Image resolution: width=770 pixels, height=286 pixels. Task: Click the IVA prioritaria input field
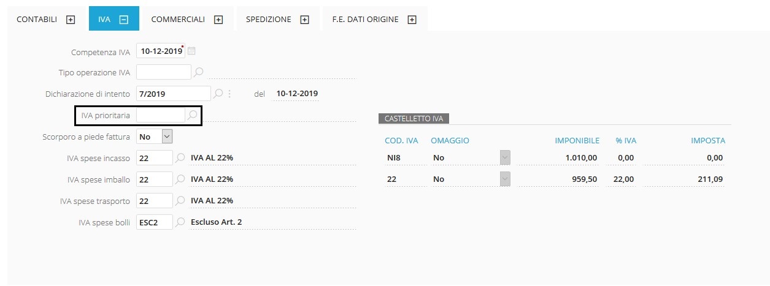point(160,115)
